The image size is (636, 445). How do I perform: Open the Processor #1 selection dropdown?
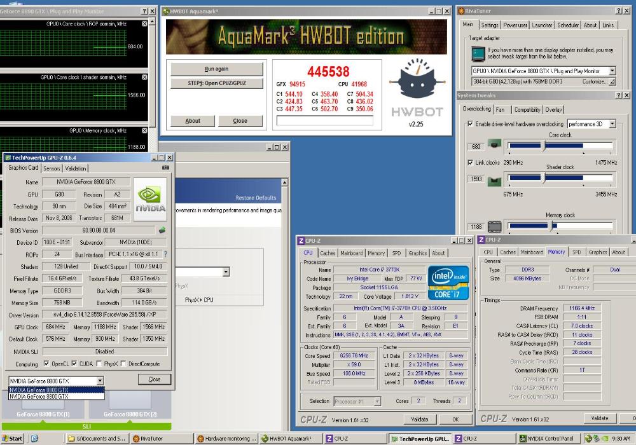point(377,401)
